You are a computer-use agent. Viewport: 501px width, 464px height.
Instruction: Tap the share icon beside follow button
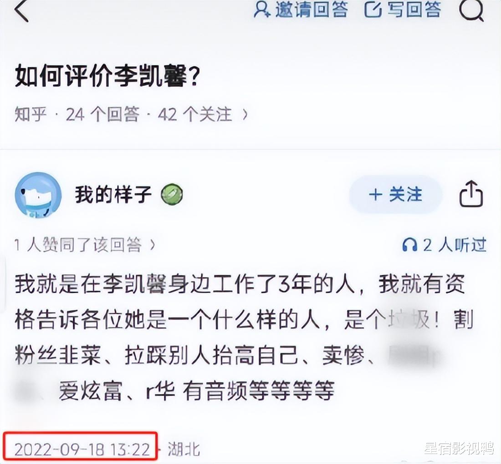[471, 194]
